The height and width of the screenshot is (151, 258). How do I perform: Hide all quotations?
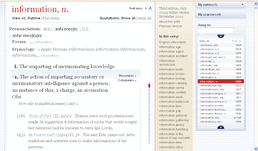tap(144, 18)
